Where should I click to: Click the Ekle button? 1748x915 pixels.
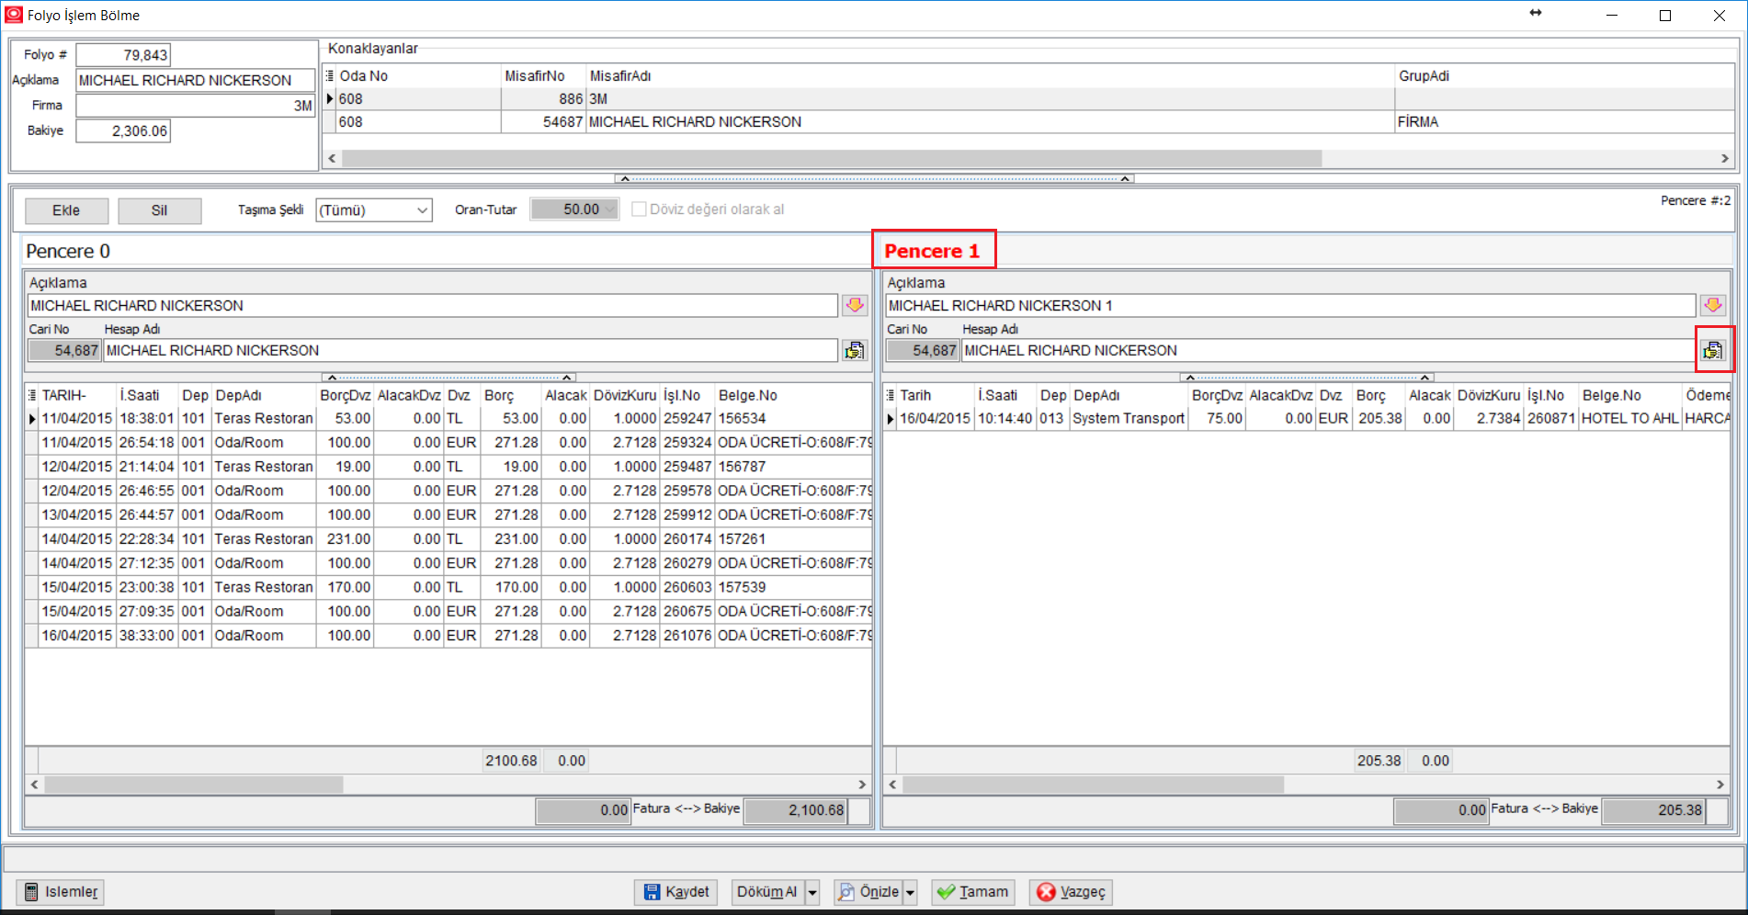pyautogui.click(x=66, y=210)
